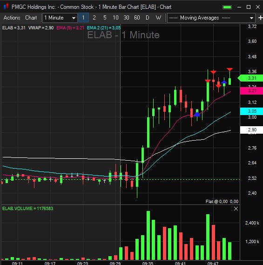Switch to the Daily (D) interval
This screenshot has height=265, width=263.
coord(148,18)
